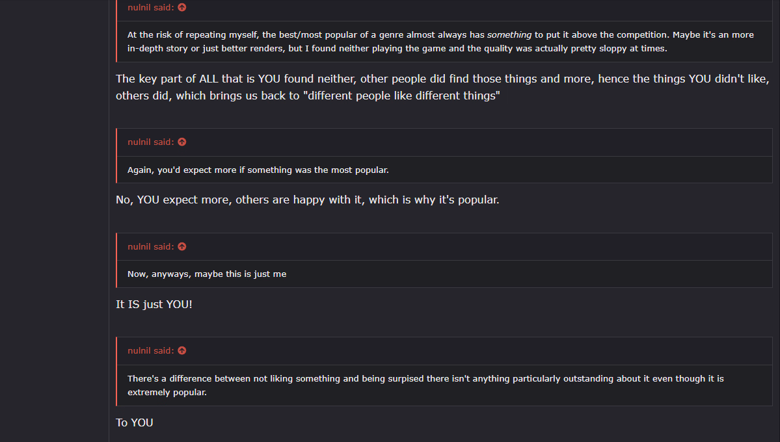Jump to source via arrow above 'Again, you'd expect more'
Image resolution: width=780 pixels, height=442 pixels.
tap(182, 142)
